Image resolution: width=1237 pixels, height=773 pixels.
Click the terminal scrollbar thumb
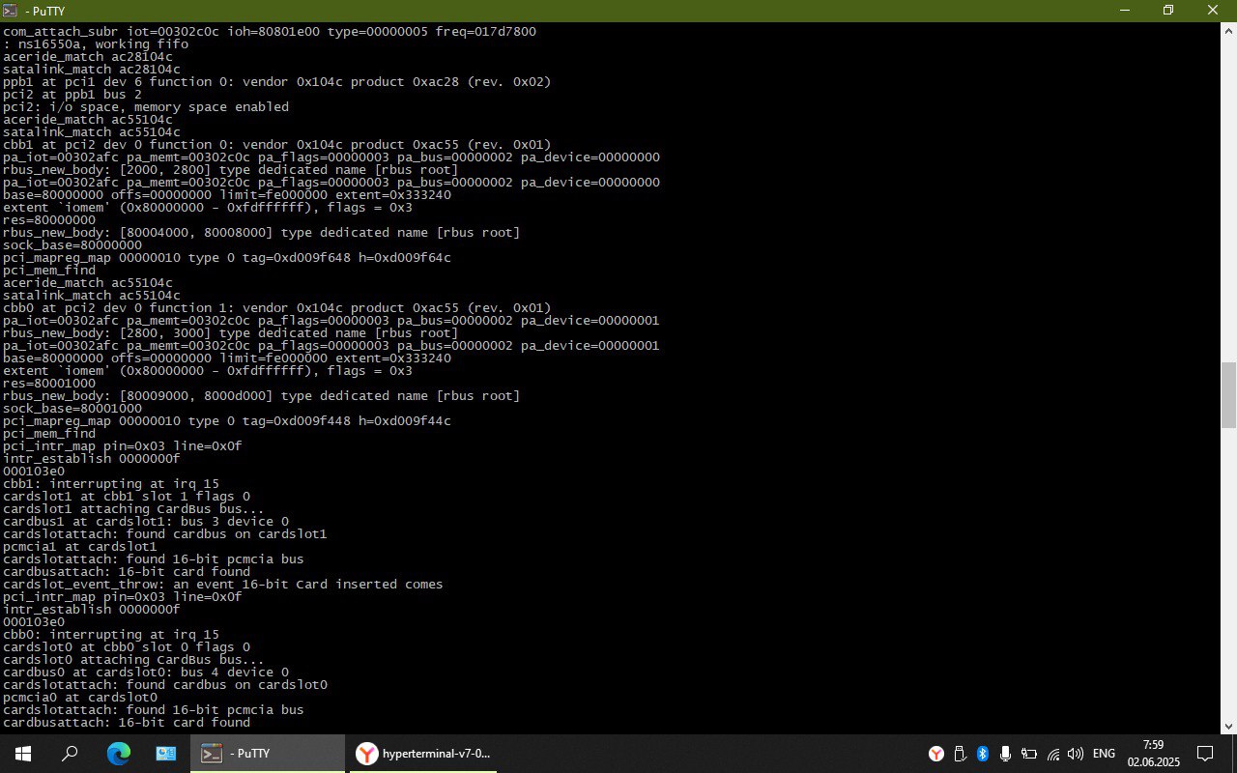pos(1228,394)
